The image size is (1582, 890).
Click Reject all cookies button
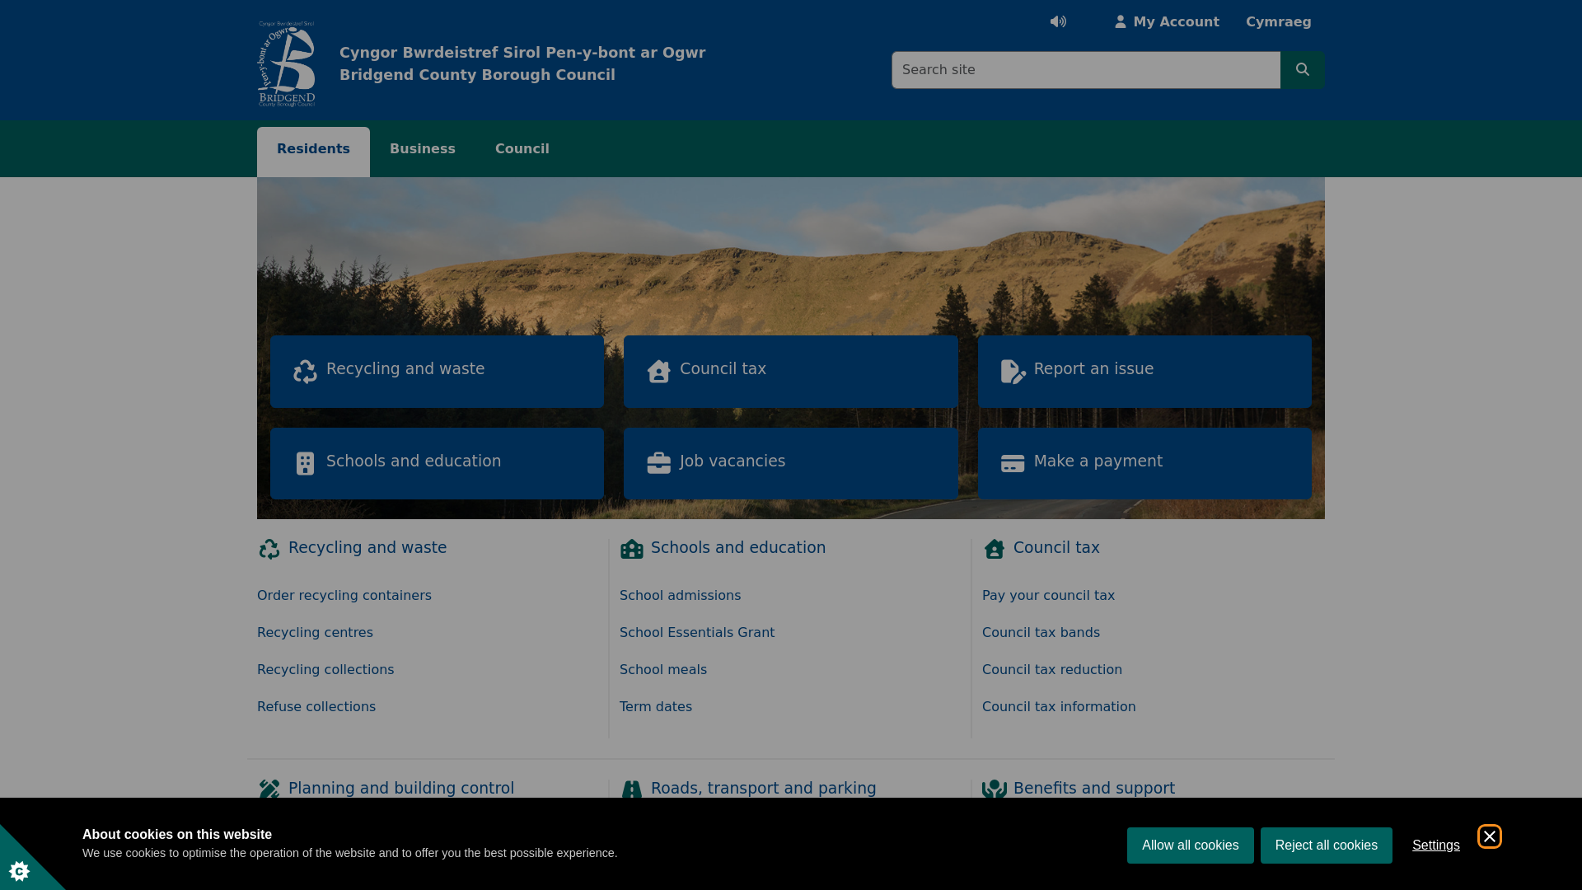1326,845
